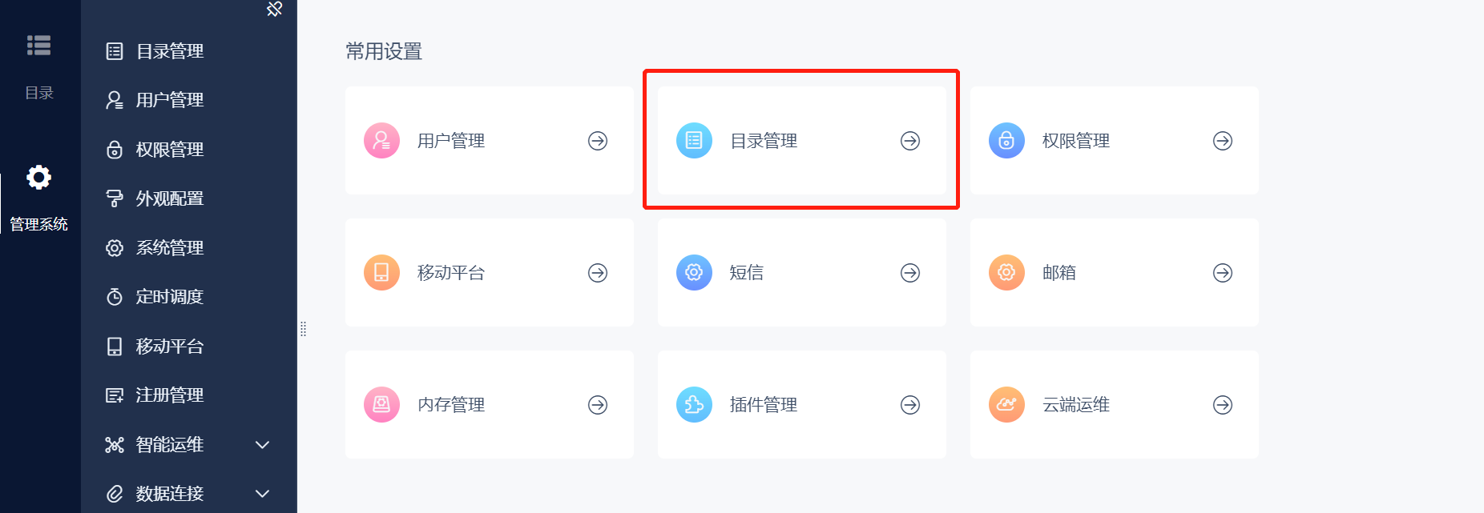Open the 目录 list icon in left rail
The height and width of the screenshot is (513, 1484).
(x=38, y=46)
